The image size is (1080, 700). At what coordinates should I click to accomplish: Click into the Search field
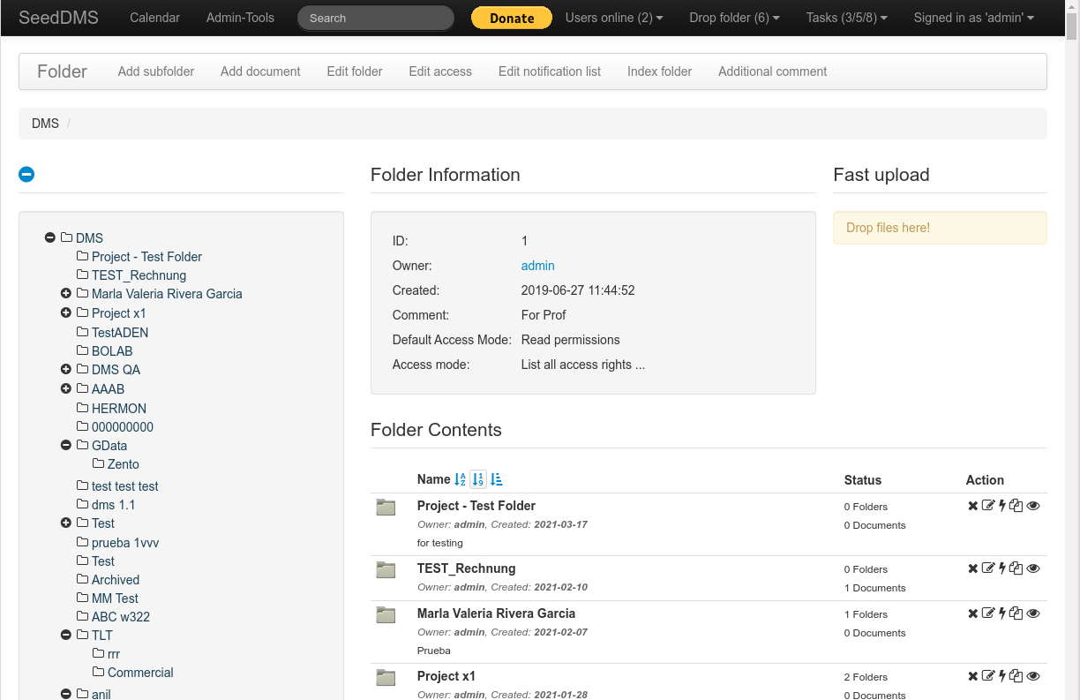(x=375, y=18)
